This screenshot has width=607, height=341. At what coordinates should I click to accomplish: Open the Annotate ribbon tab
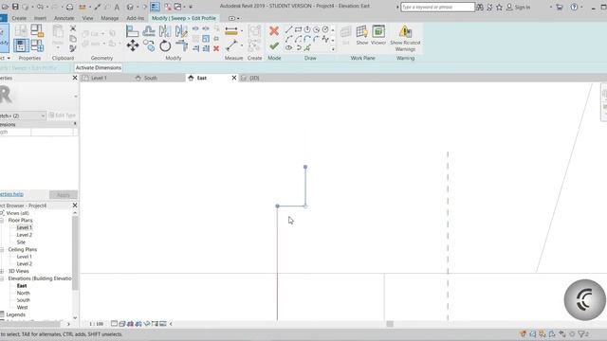point(64,18)
